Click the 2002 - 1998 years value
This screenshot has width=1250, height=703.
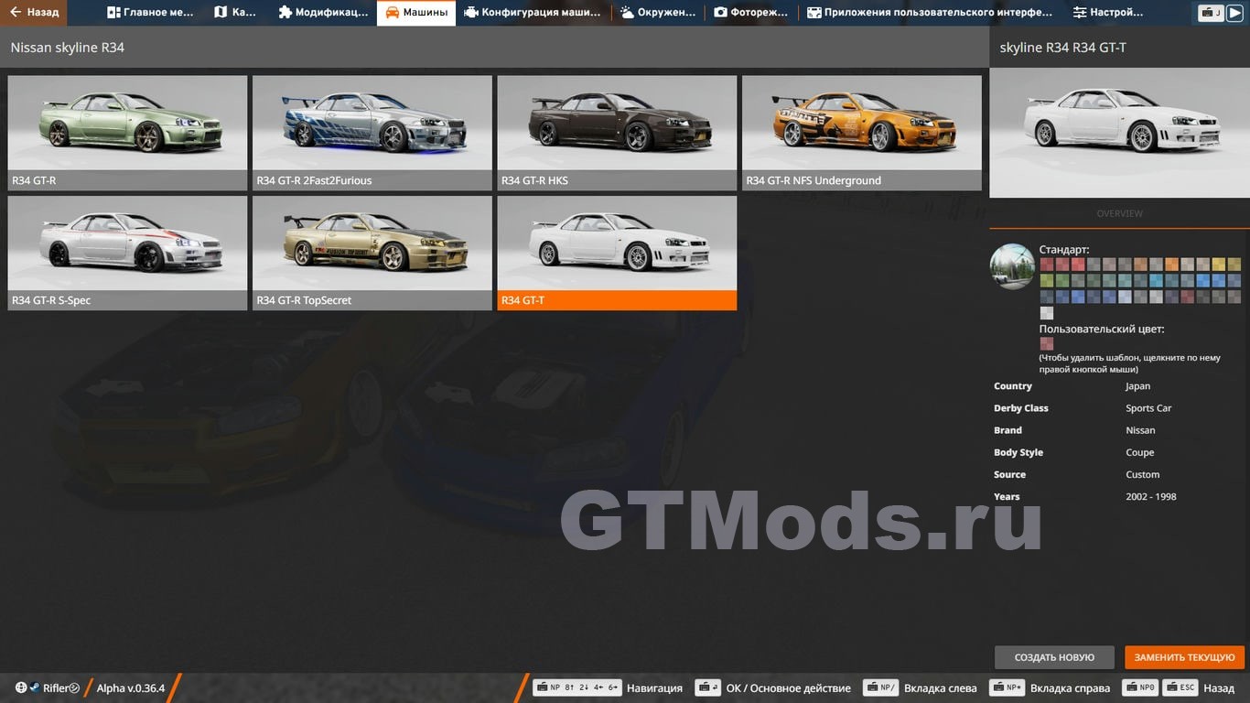pos(1151,496)
